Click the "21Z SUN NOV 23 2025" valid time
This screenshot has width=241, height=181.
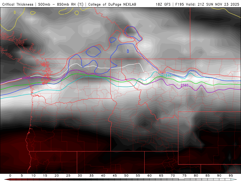coord(218,4)
